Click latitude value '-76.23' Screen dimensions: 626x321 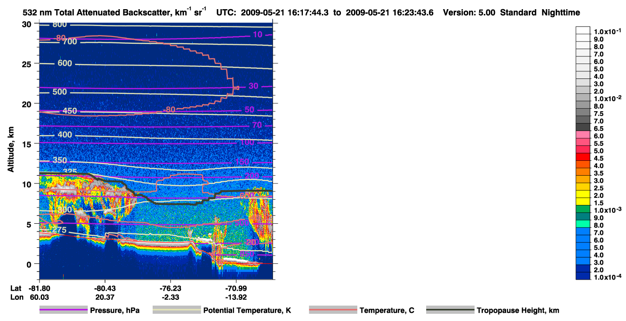tap(171, 288)
